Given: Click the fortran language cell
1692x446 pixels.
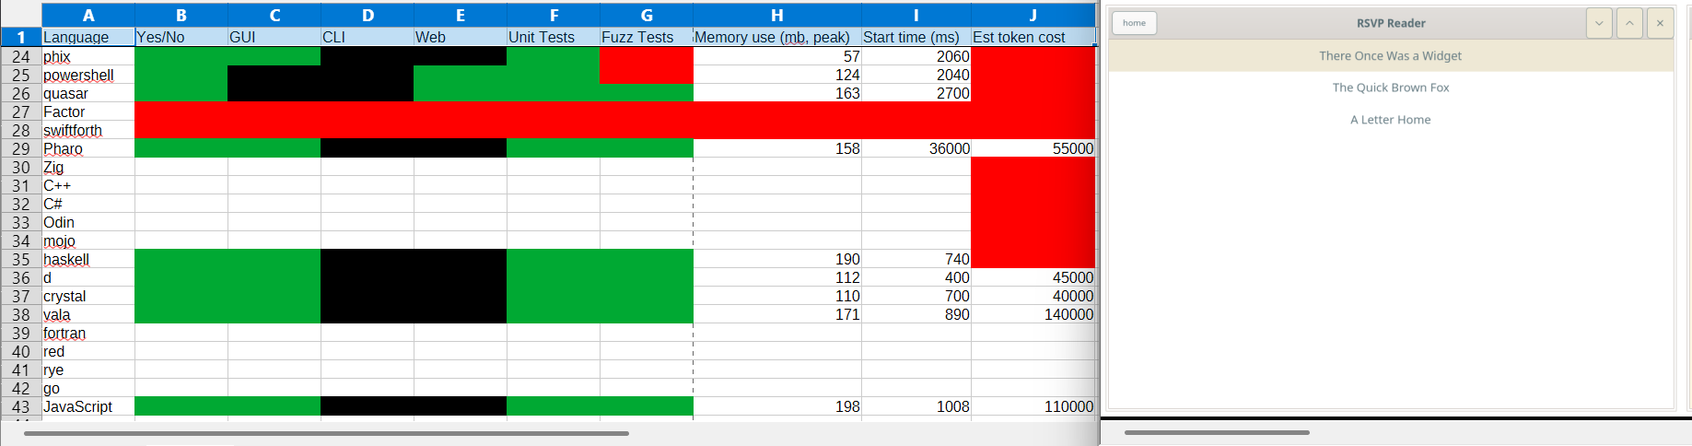Looking at the screenshot, I should click(88, 333).
